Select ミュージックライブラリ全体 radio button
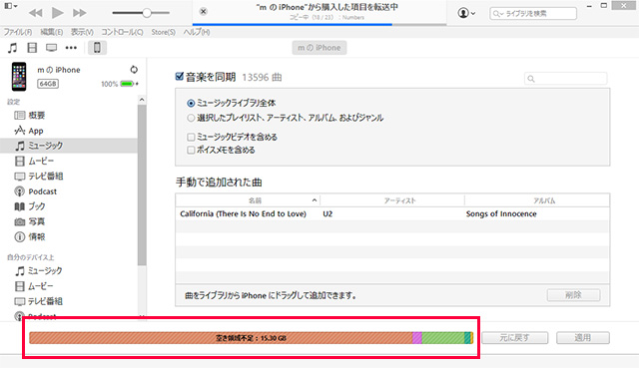Image resolution: width=639 pixels, height=368 pixels. pyautogui.click(x=191, y=103)
